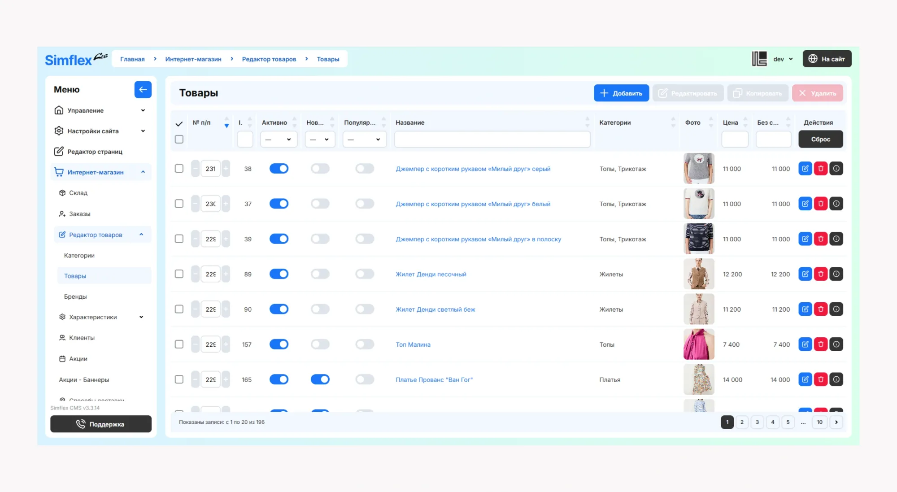Image resolution: width=897 pixels, height=492 pixels.
Task: Show info for the Топ Малина product
Action: tap(836, 344)
